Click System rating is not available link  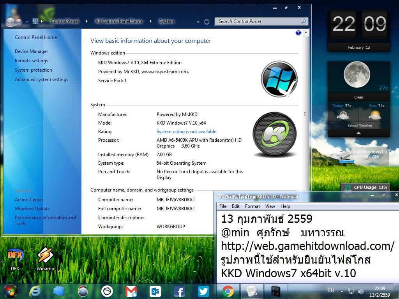click(x=187, y=132)
